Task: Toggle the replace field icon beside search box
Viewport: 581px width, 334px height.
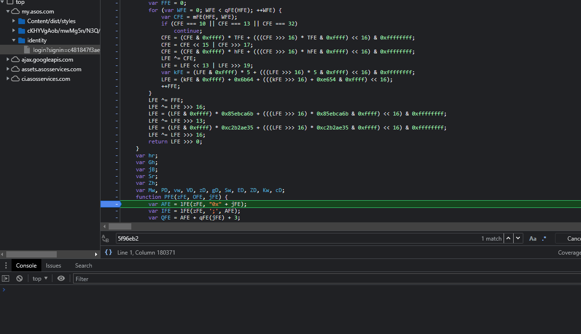Action: (105, 238)
